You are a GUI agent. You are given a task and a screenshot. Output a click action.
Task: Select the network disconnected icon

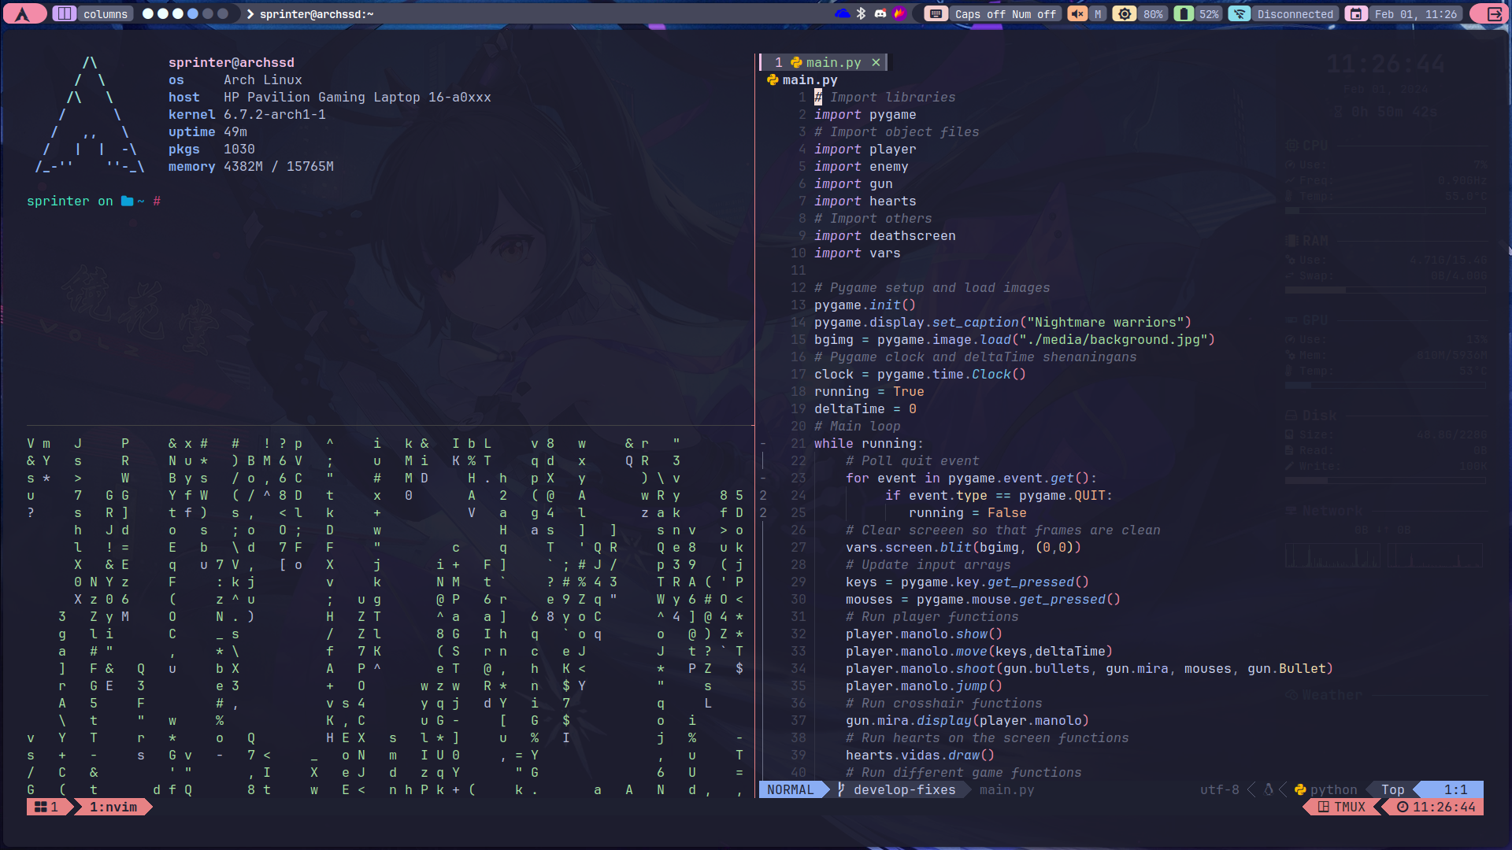pos(1242,13)
